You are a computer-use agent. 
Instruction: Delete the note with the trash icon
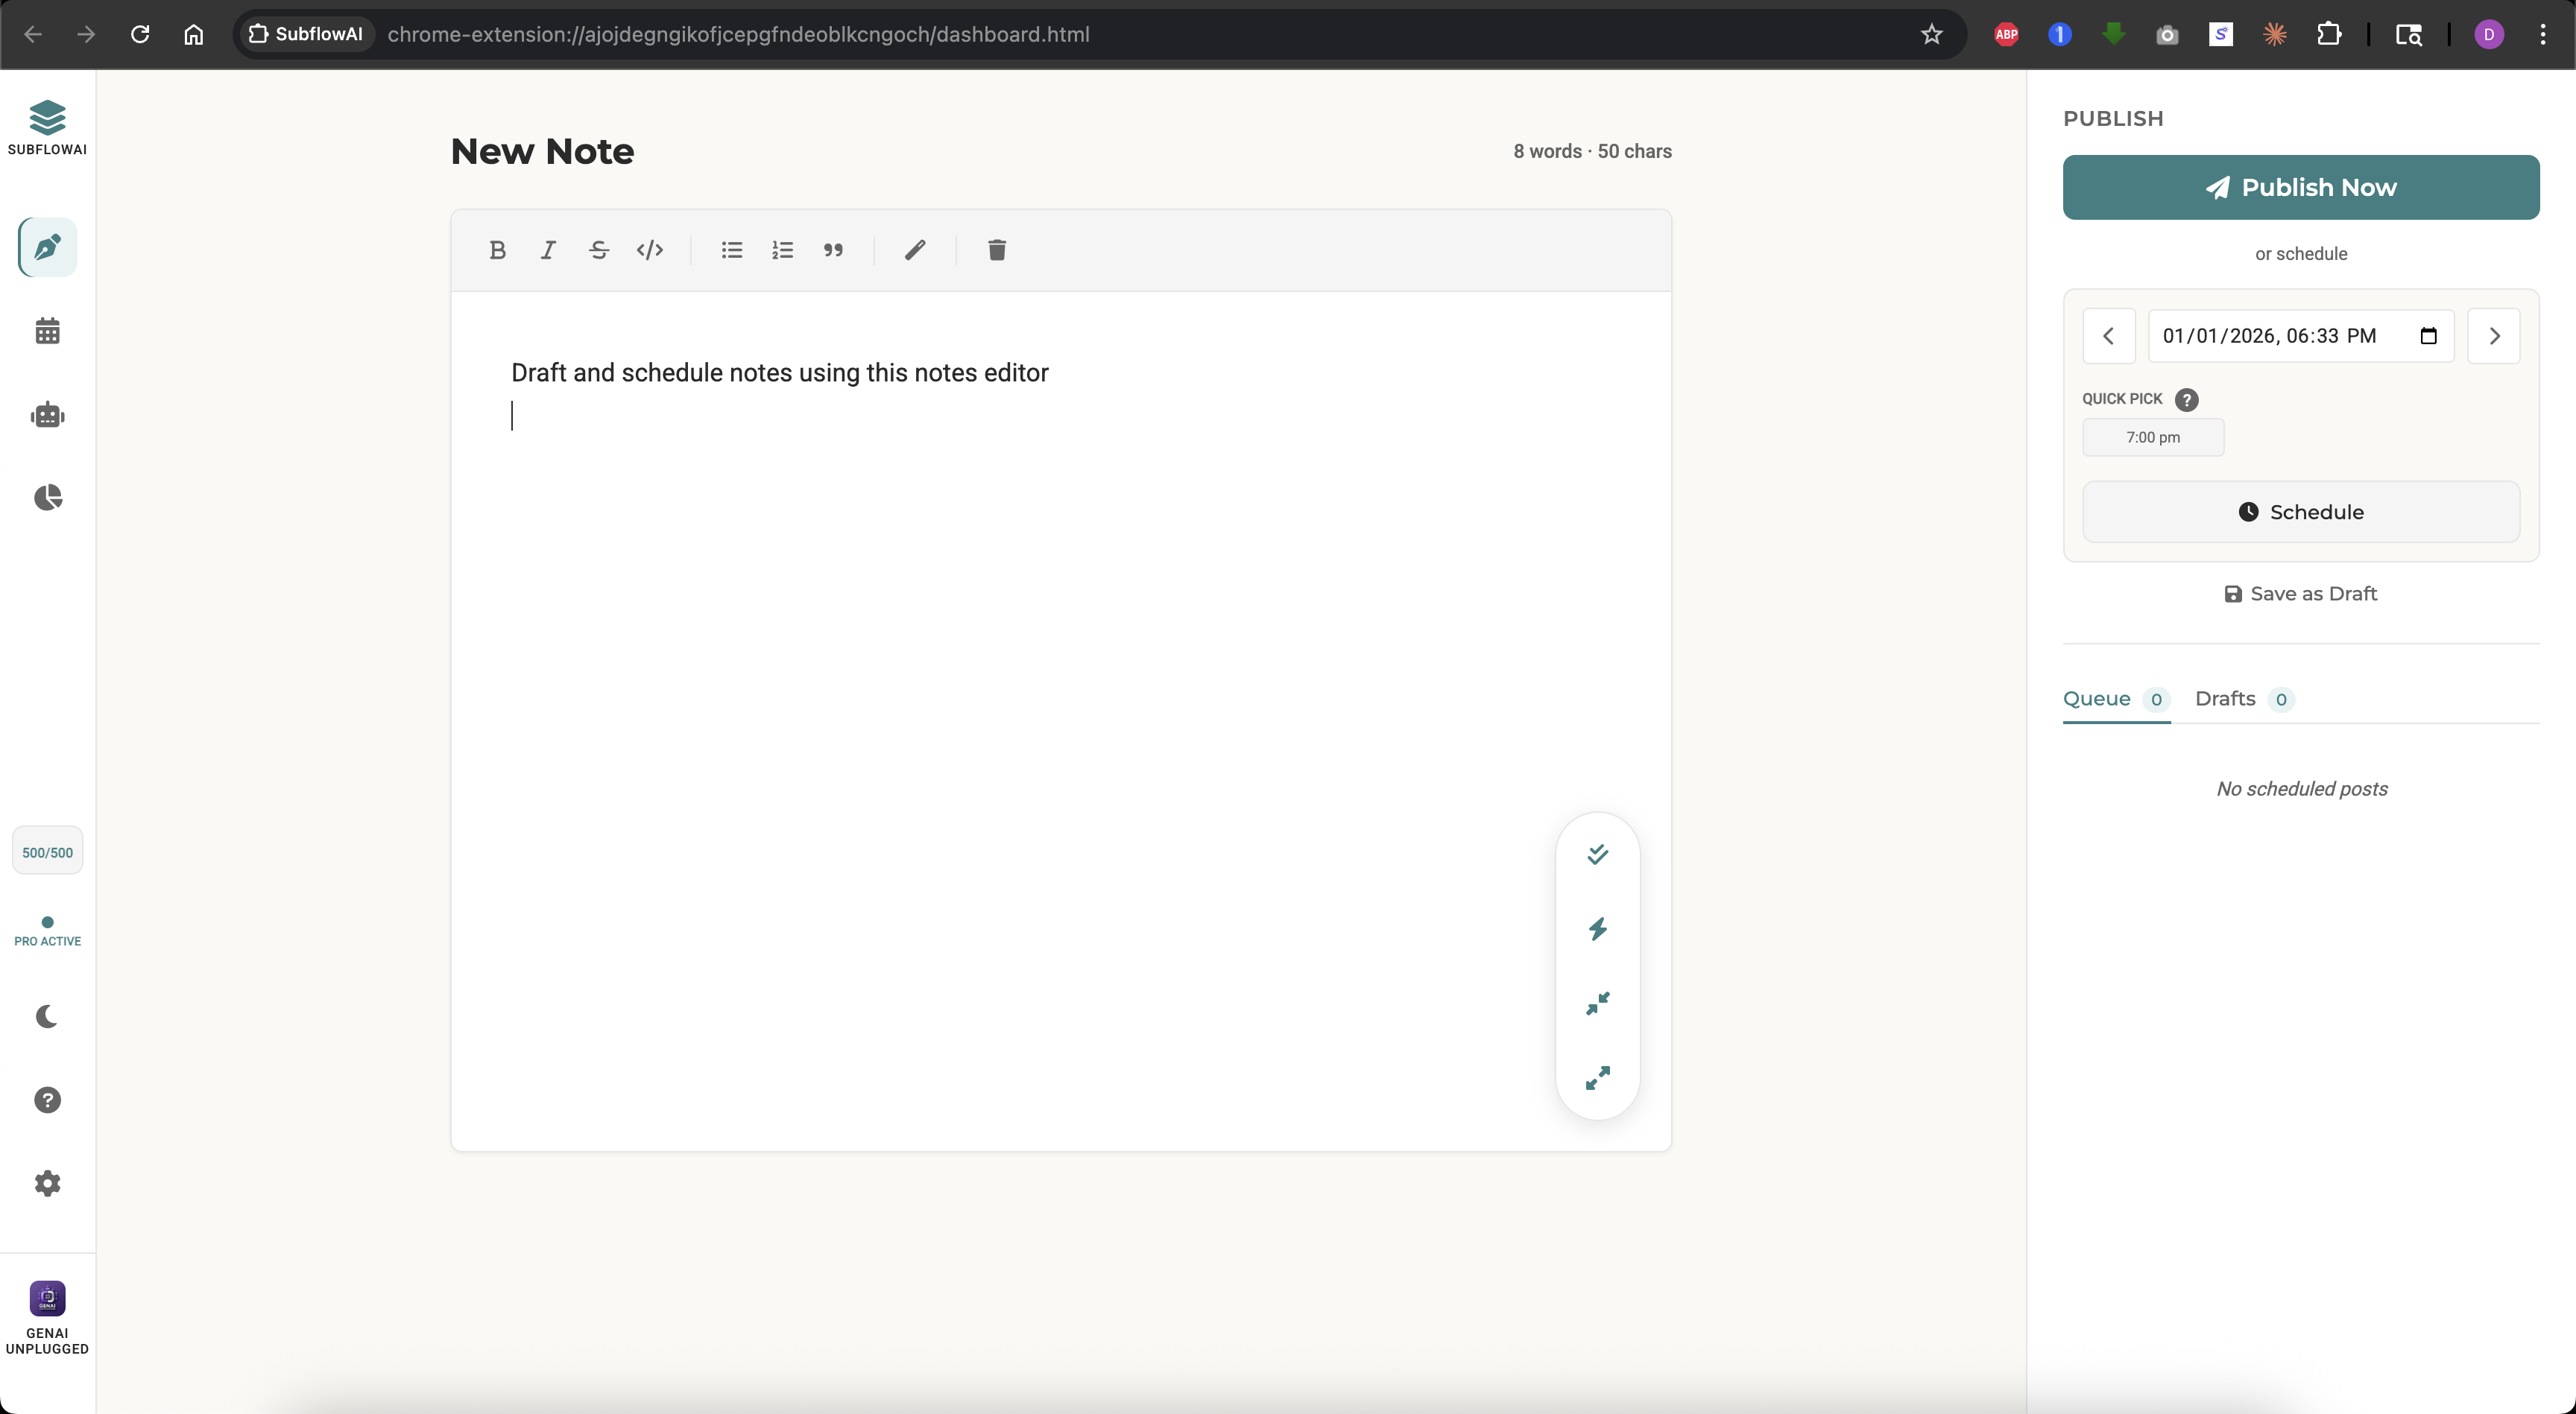(x=996, y=250)
